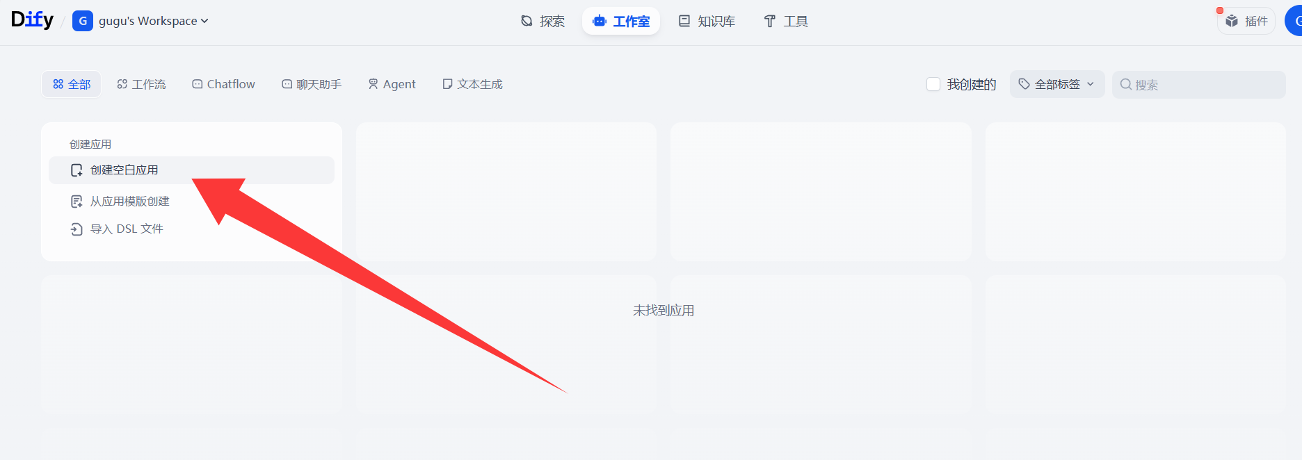Viewport: 1302px width, 460px height.
Task: Select the 工作室 studio tab
Action: pos(621,21)
